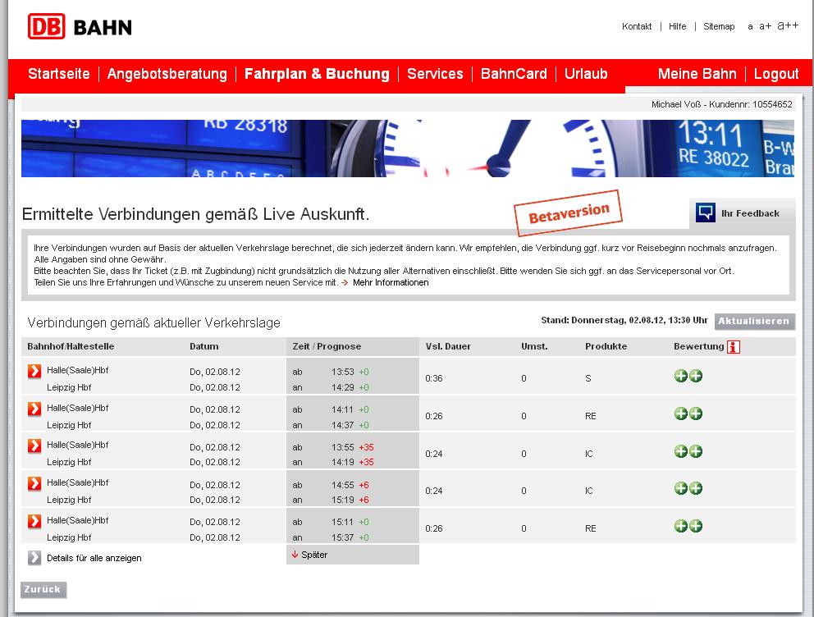
Task: Show later connections via Später
Action: (314, 555)
